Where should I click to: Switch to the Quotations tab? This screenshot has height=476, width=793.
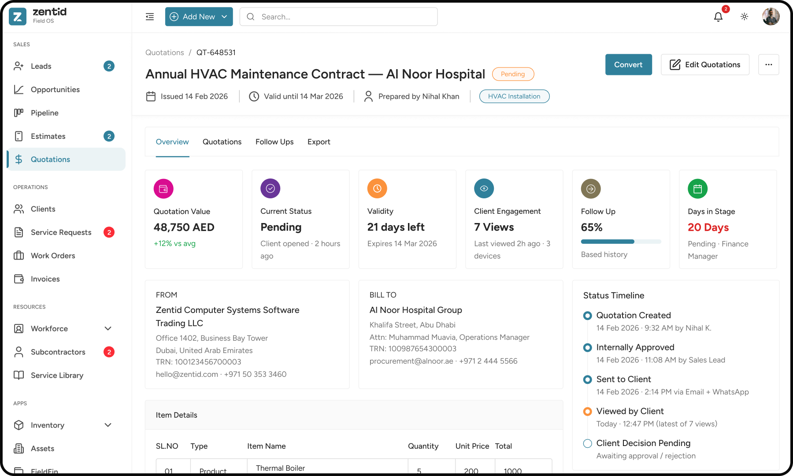click(x=222, y=142)
